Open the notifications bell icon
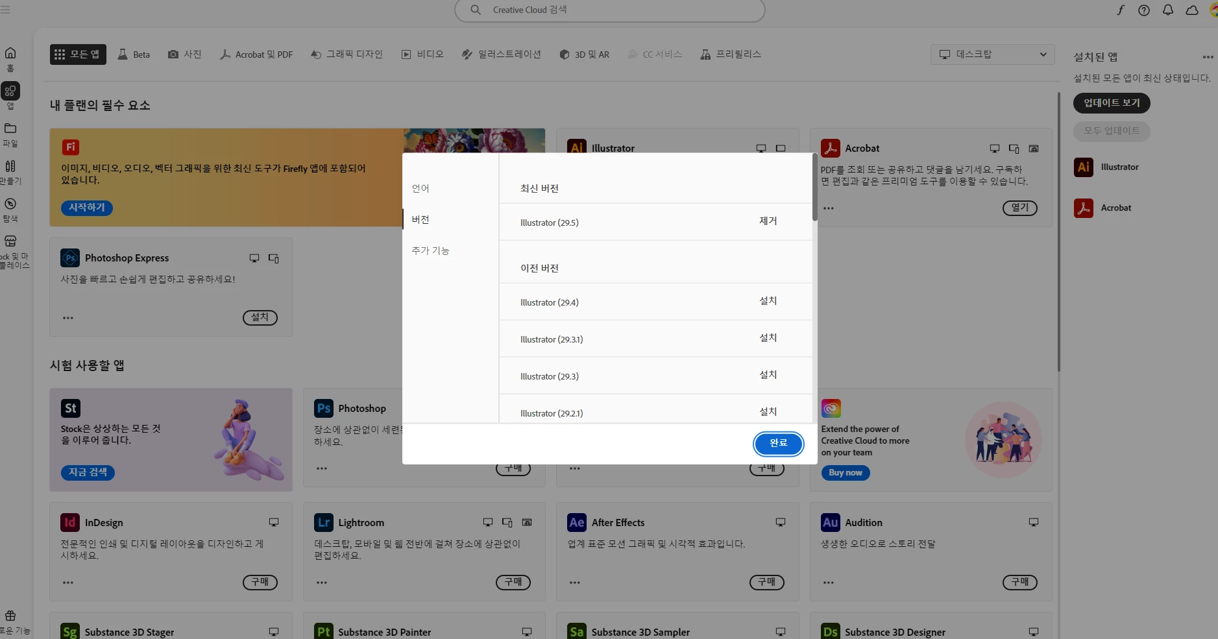1218x639 pixels. [1168, 10]
